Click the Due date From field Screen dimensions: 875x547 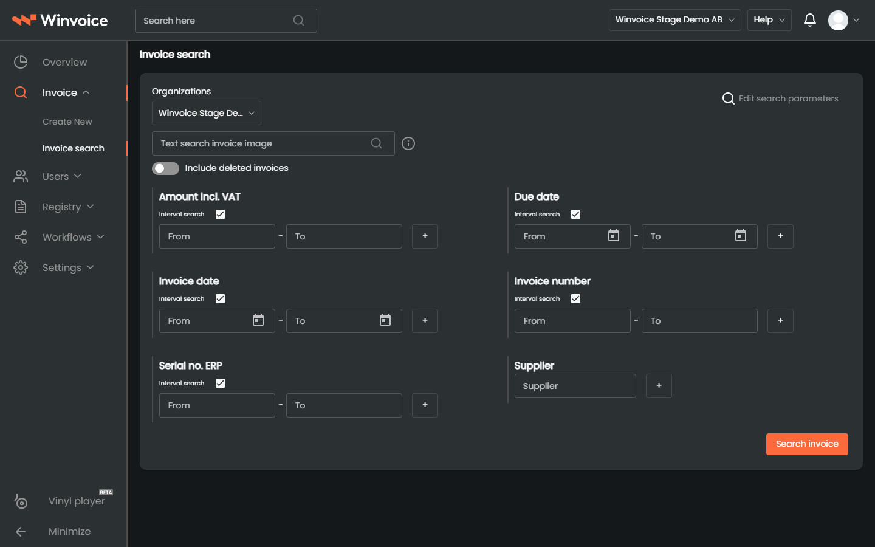pyautogui.click(x=572, y=236)
